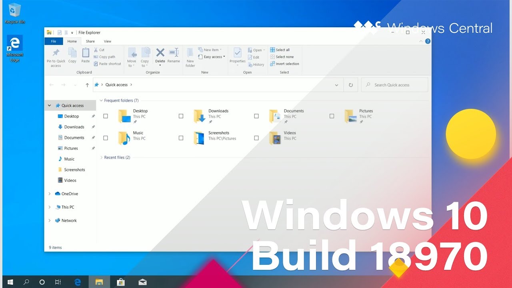512x288 pixels.
Task: Open the Recycle Bin desktop icon
Action: pyautogui.click(x=15, y=13)
